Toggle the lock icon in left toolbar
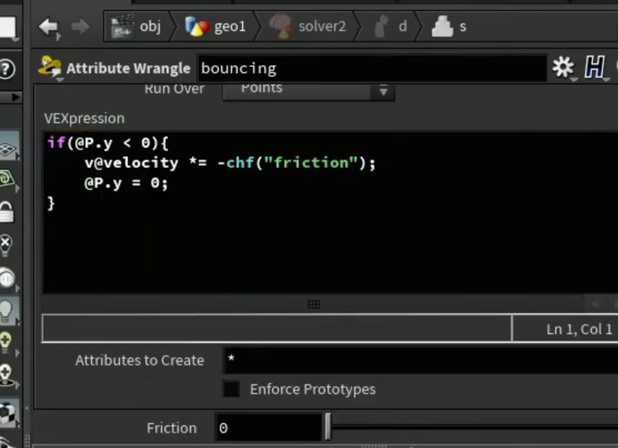This screenshot has width=618, height=448. coord(7,213)
